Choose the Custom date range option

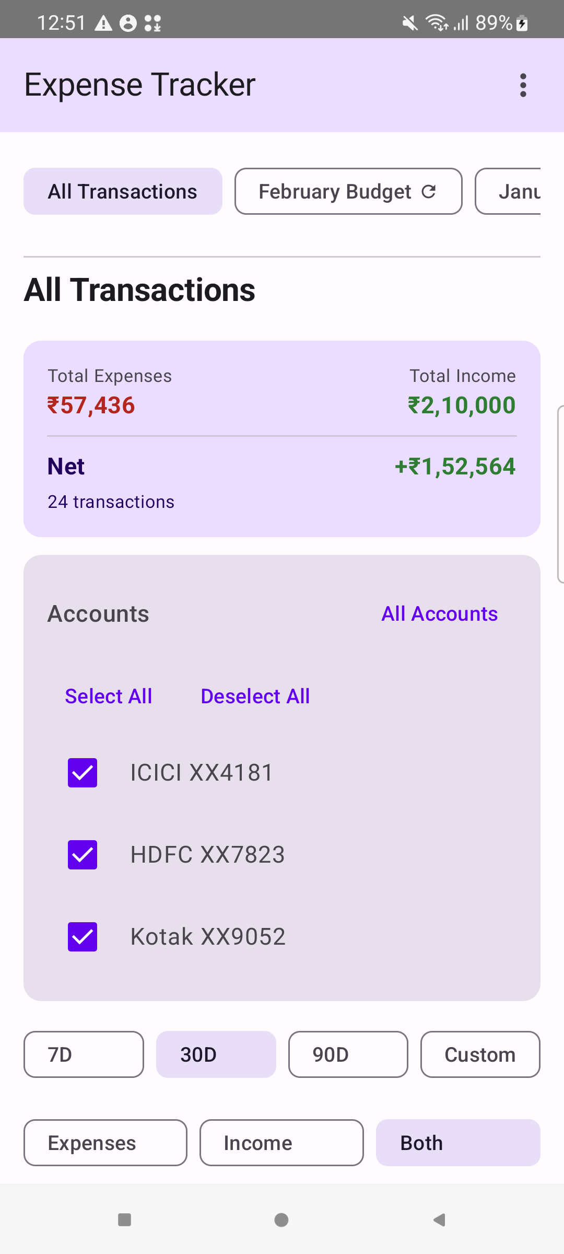(x=479, y=1054)
